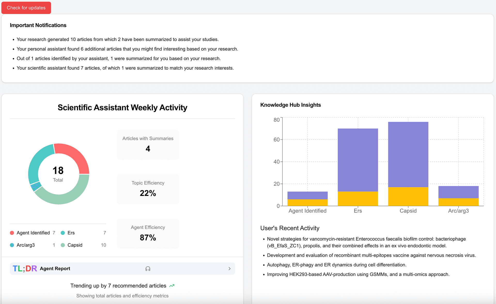Toggle Ers in the weekly activity legend
Screen dimensions: 496x304
[x=71, y=233]
